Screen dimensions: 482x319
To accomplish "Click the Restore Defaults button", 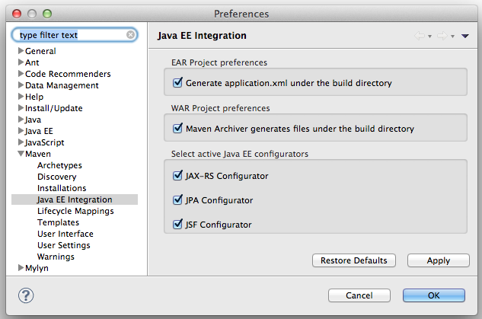I will (x=354, y=260).
